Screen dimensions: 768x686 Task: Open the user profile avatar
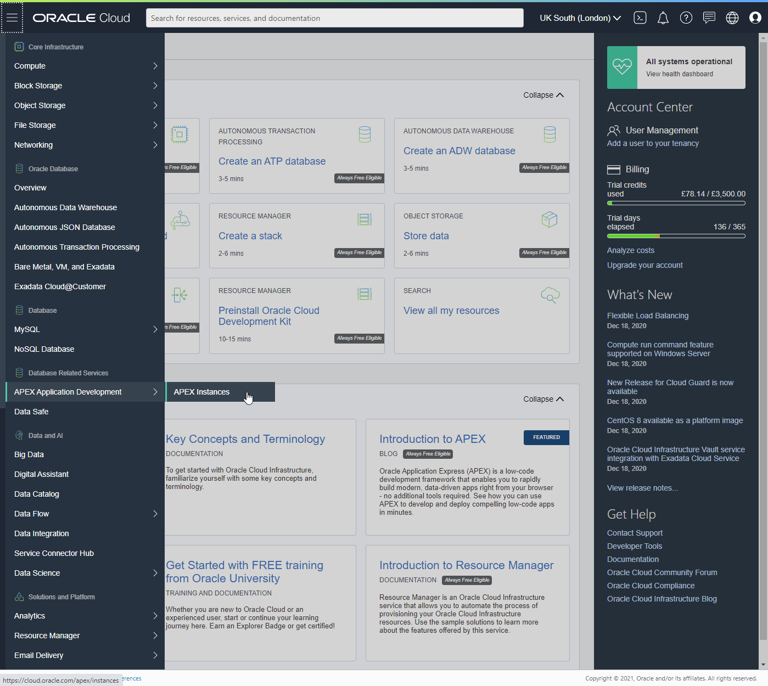point(755,18)
